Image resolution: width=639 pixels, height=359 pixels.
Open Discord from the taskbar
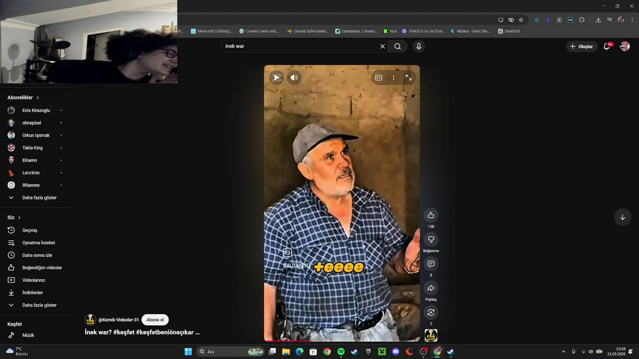(x=396, y=352)
